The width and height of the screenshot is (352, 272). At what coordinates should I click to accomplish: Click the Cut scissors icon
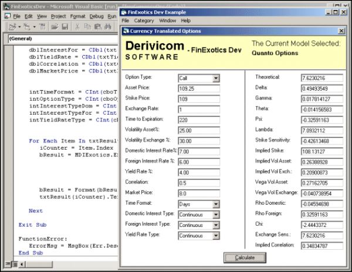click(77, 27)
